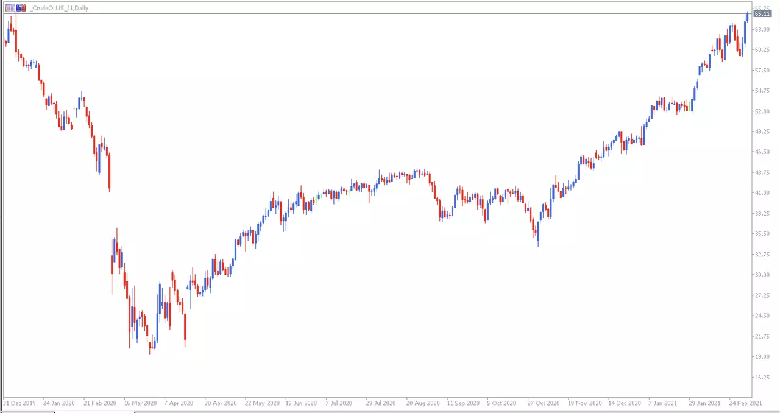Click the 16.25 price scale label
The image size is (780, 413).
point(761,377)
